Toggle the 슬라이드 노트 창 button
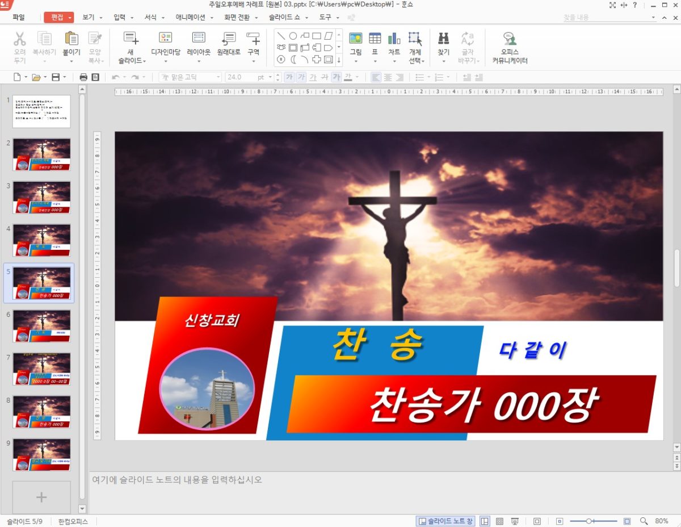The width and height of the screenshot is (681, 527). click(x=445, y=521)
